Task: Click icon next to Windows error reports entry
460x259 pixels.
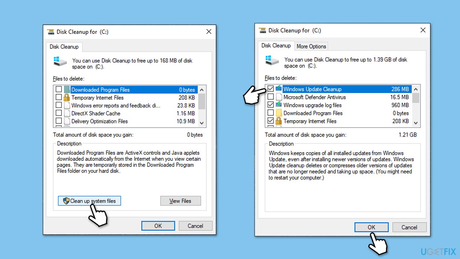Action: click(67, 105)
